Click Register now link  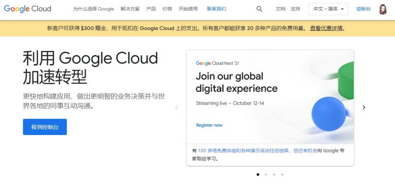pyautogui.click(x=209, y=125)
